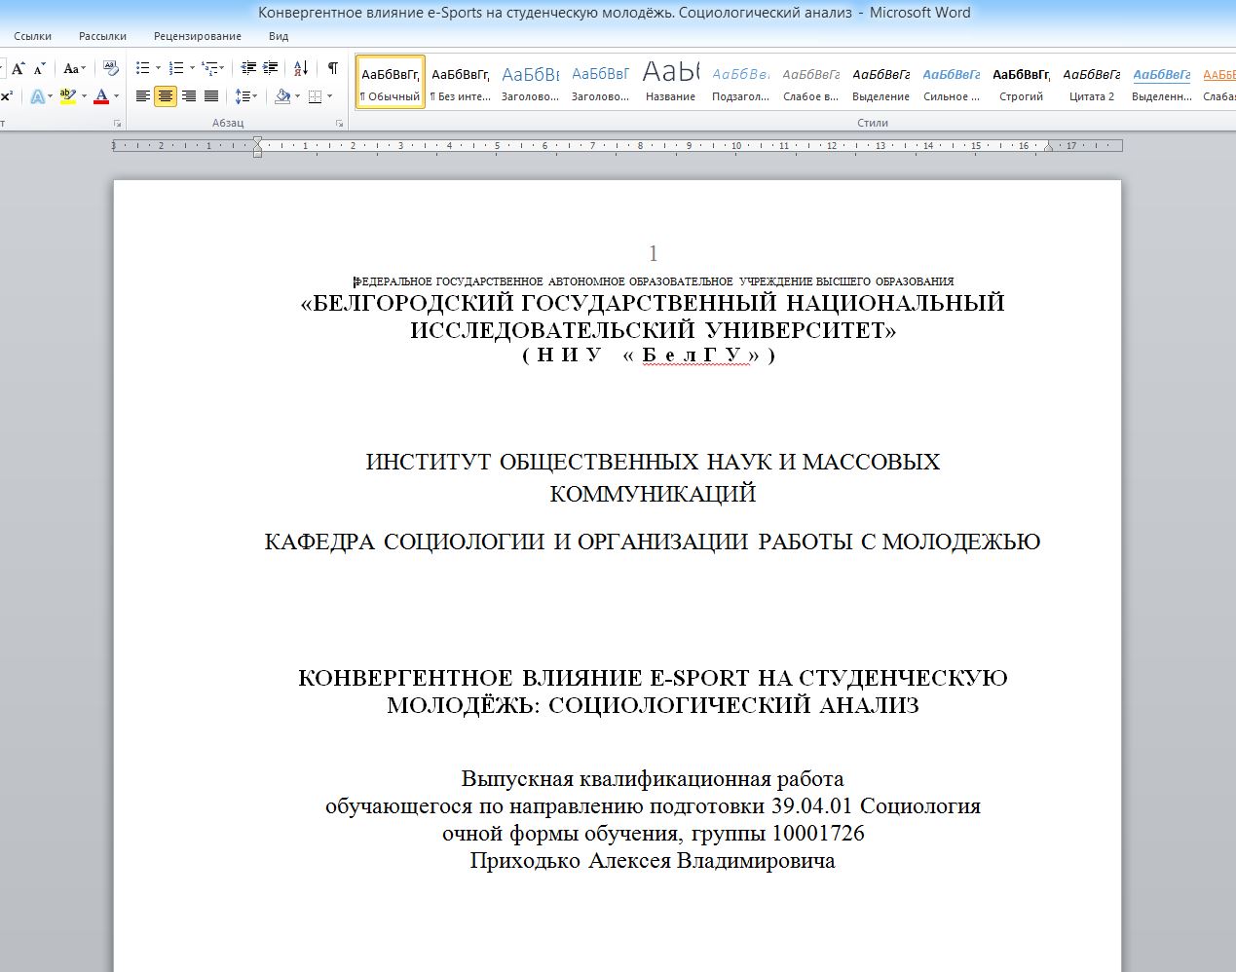The image size is (1236, 972).
Task: Switch to the Рецензирование tab
Action: 198,36
